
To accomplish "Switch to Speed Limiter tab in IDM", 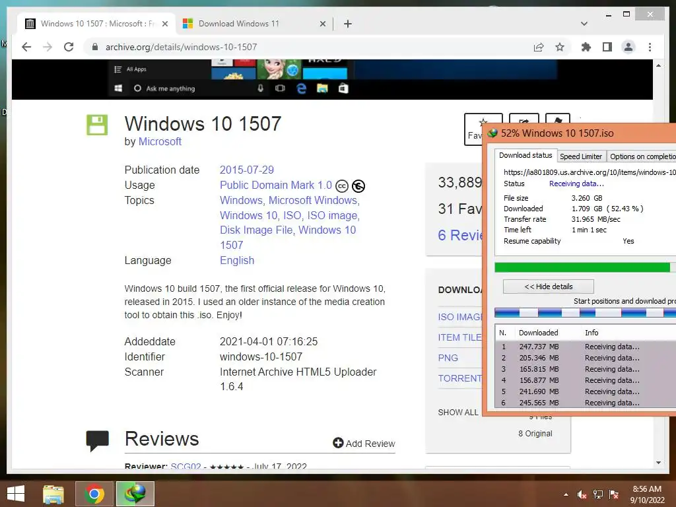I will pos(581,156).
